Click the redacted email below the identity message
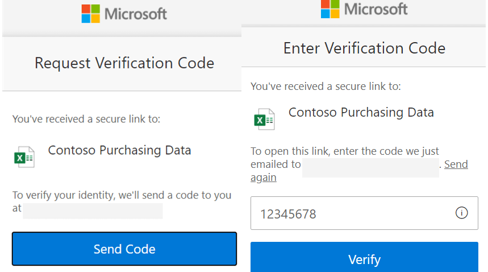The height and width of the screenshot is (272, 488). click(93, 211)
